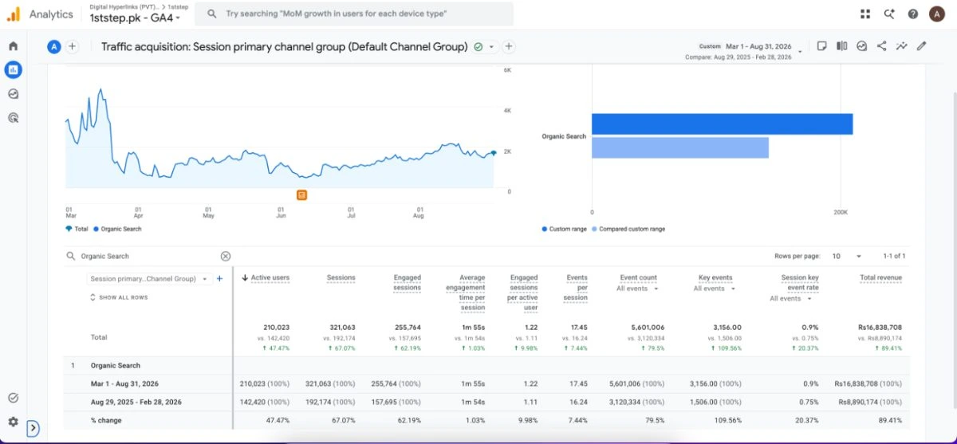This screenshot has height=444, width=957.
Task: Add a filter with the plus after the title
Action: 508,46
